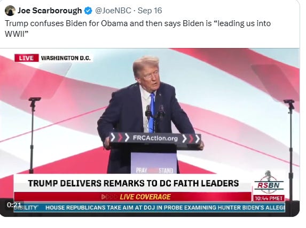Click the headline Trump Delivers Remarks banner
Viewport: 306px width, 228px height.
coord(134,183)
